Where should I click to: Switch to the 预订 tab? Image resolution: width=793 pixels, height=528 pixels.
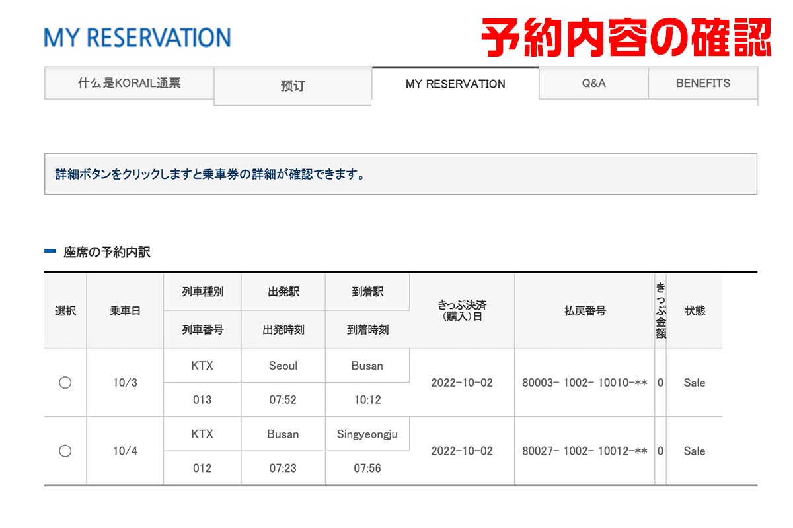293,86
